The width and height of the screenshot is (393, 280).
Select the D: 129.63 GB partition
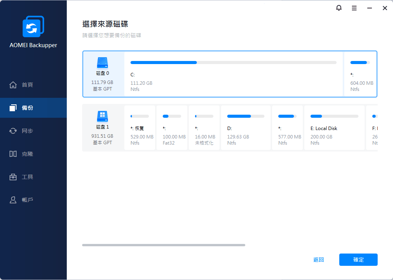[246, 128]
